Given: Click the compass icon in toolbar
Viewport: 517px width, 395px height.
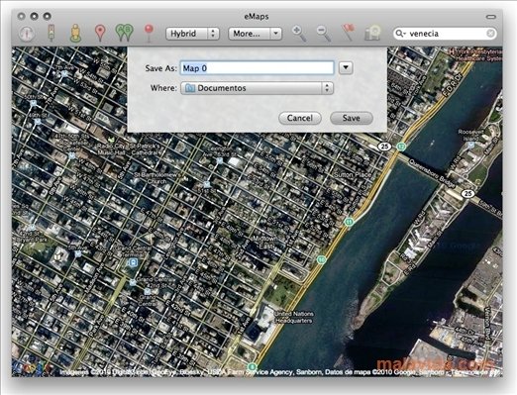Looking at the screenshot, I should [27, 34].
